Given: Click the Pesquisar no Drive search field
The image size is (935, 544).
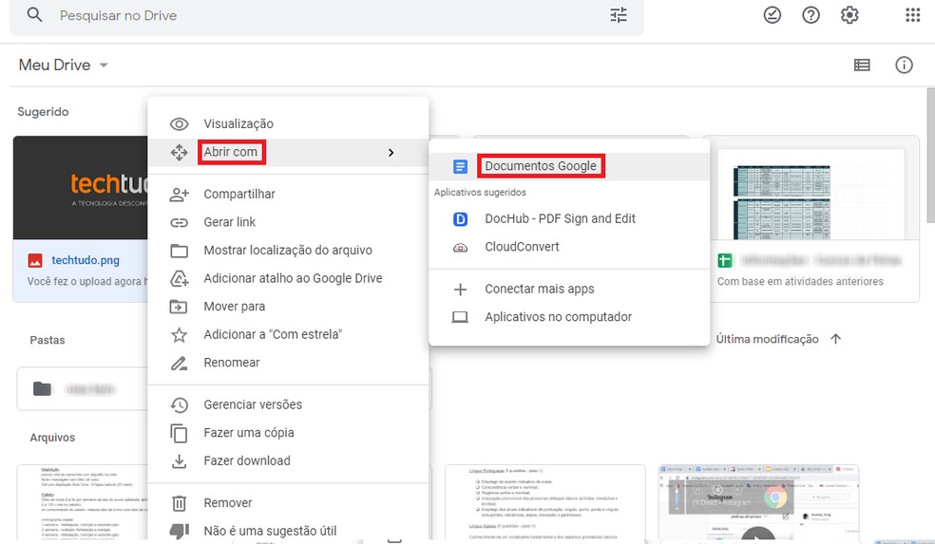Looking at the screenshot, I should click(327, 15).
